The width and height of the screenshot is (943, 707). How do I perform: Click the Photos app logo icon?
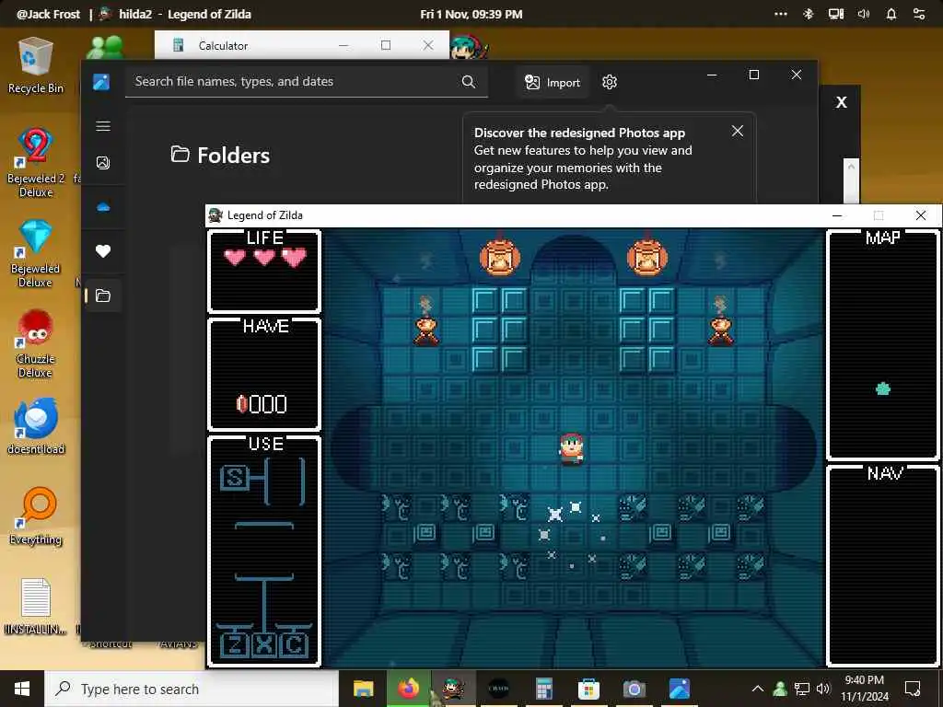[101, 82]
